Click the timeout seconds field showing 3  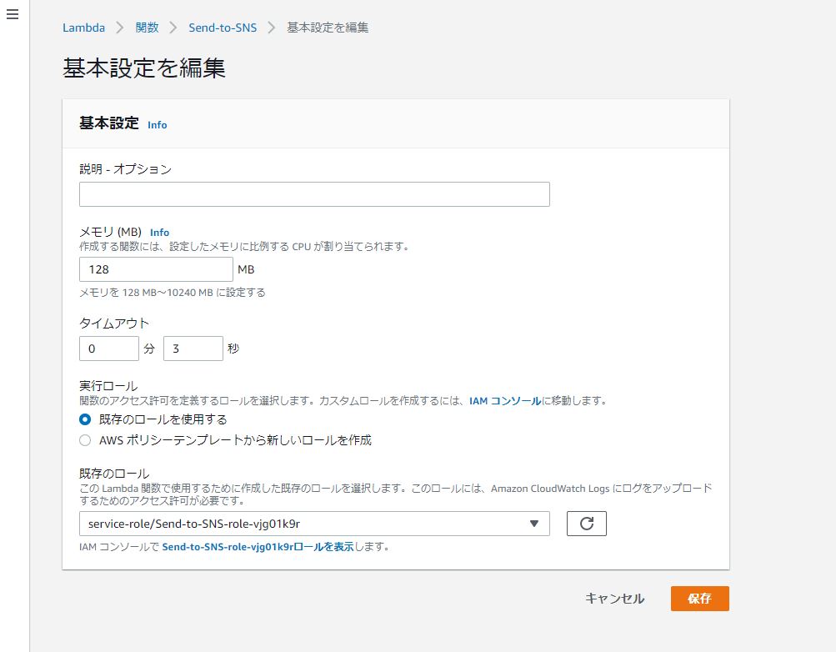(x=193, y=348)
